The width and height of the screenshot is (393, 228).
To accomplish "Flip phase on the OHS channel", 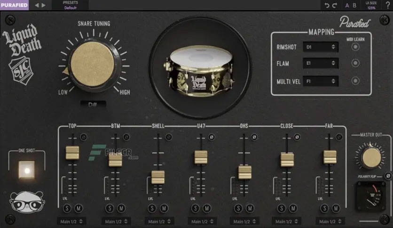I will point(254,137).
